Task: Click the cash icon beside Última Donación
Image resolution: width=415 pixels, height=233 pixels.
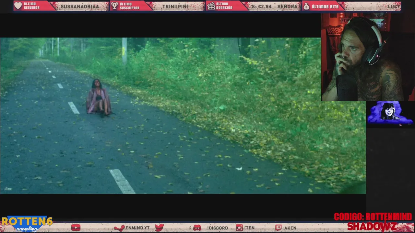Action: (211, 6)
